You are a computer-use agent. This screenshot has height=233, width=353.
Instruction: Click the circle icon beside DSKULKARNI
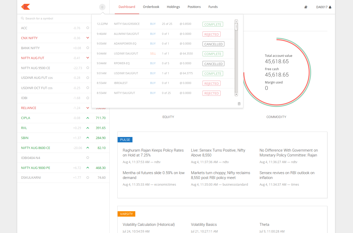pos(88,177)
